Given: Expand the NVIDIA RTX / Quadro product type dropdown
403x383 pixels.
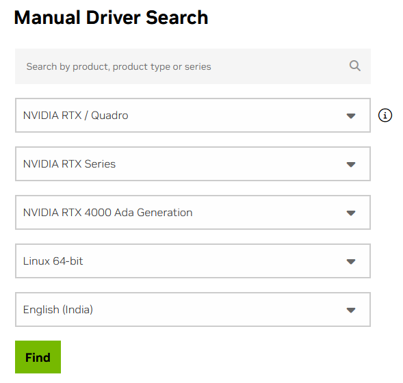Looking at the screenshot, I should click(193, 115).
